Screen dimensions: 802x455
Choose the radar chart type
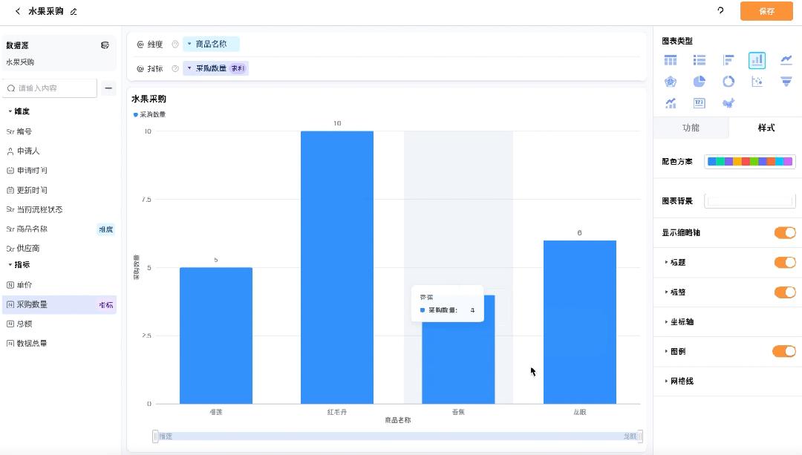[671, 82]
